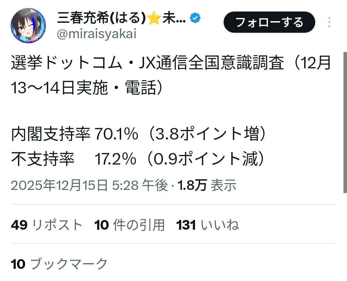Open the three-dot more options menu
Screen dimensions: 347x281
click(329, 22)
